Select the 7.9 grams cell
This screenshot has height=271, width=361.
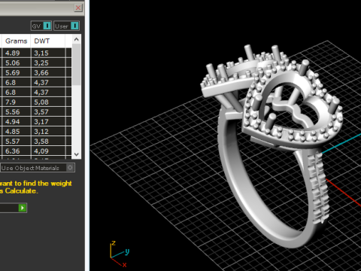[16, 102]
